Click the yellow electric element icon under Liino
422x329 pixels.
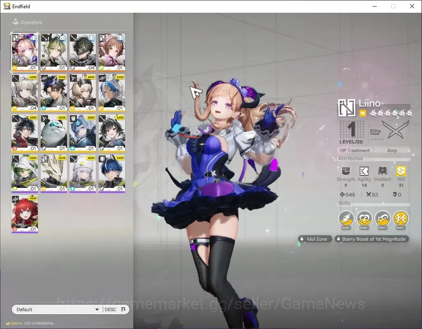(363, 113)
